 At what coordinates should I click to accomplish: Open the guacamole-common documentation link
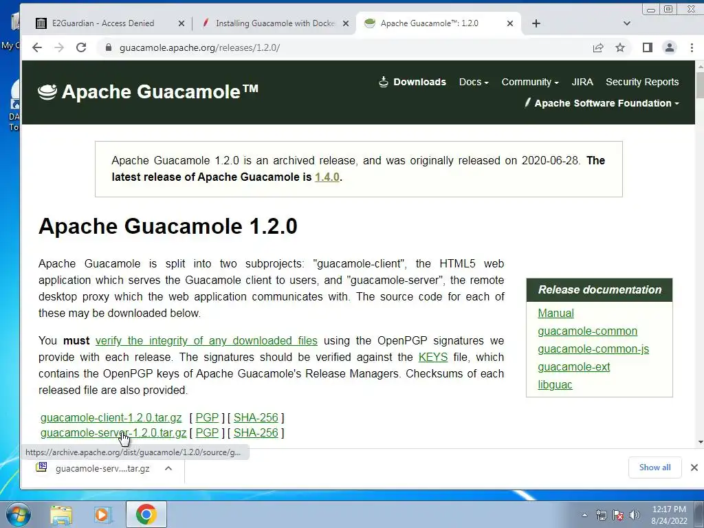pos(587,331)
